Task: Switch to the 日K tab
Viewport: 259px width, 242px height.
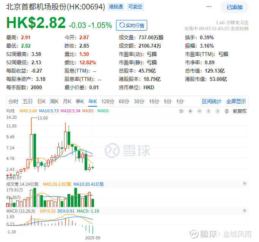Action: [x=41, y=101]
